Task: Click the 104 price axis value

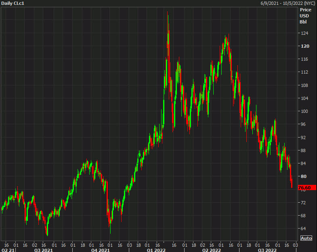Action: pos(304,98)
